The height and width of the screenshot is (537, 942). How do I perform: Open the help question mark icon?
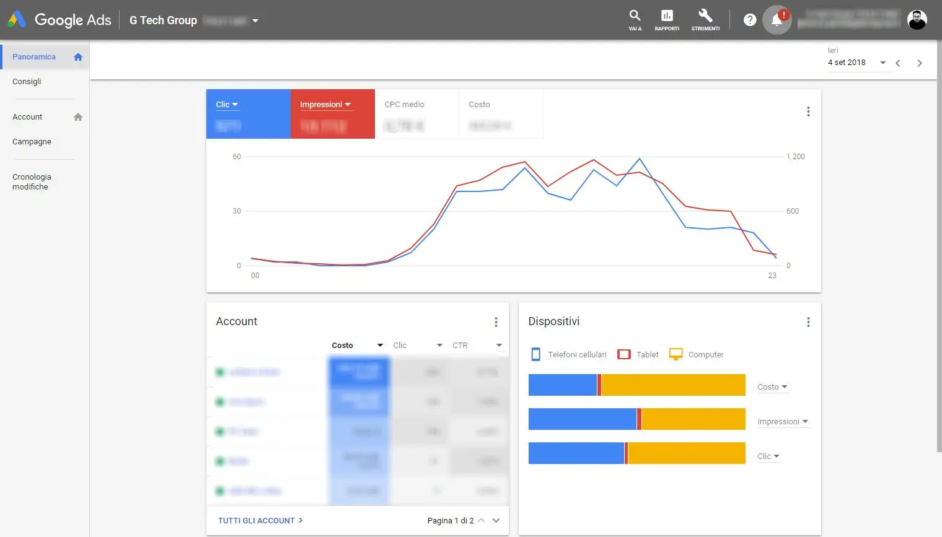point(750,20)
